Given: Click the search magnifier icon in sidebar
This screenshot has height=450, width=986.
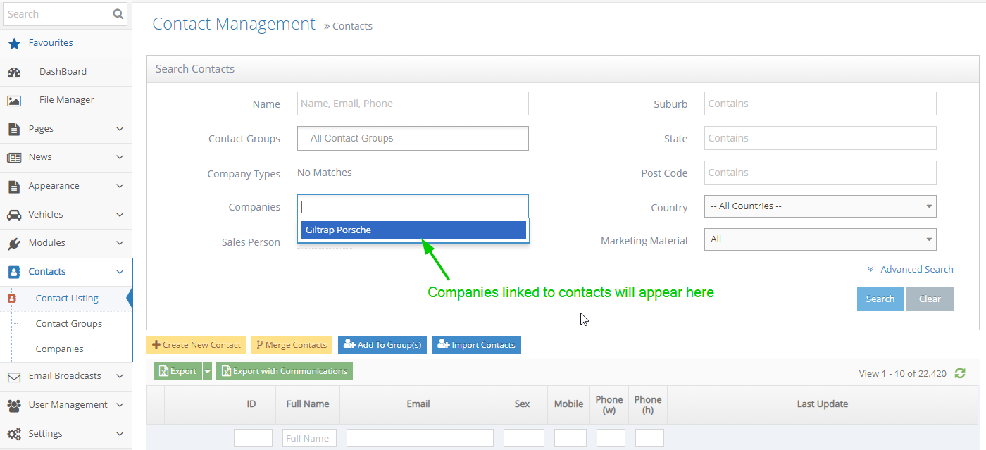Looking at the screenshot, I should 118,13.
